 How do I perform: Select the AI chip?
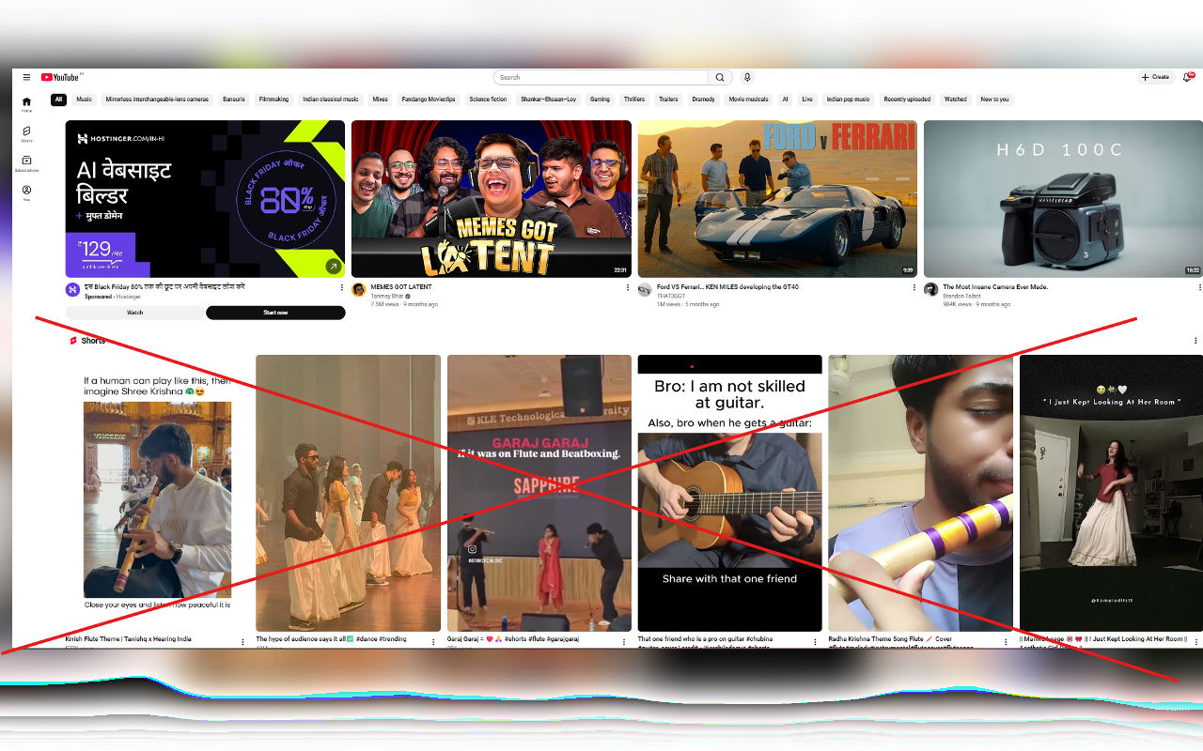785,100
